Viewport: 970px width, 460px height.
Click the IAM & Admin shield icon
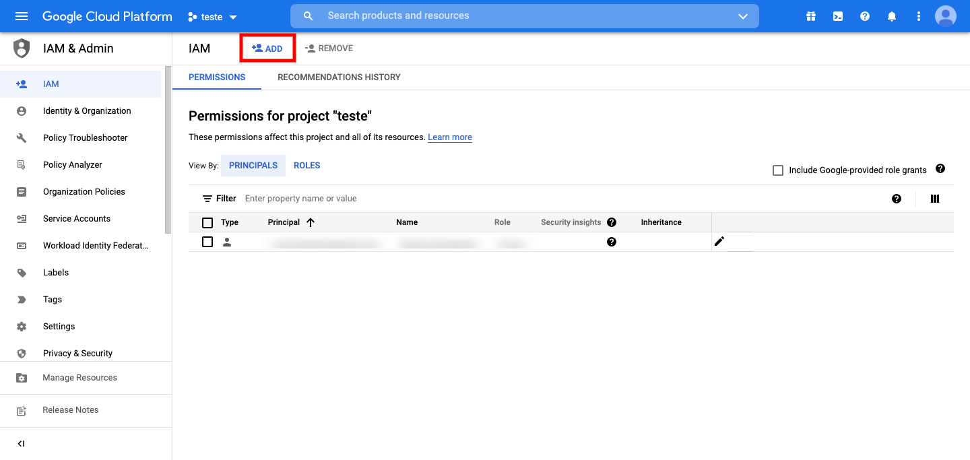click(22, 48)
